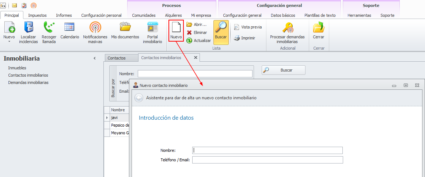Click the Nuevo document icon in Lista group

coord(176,31)
